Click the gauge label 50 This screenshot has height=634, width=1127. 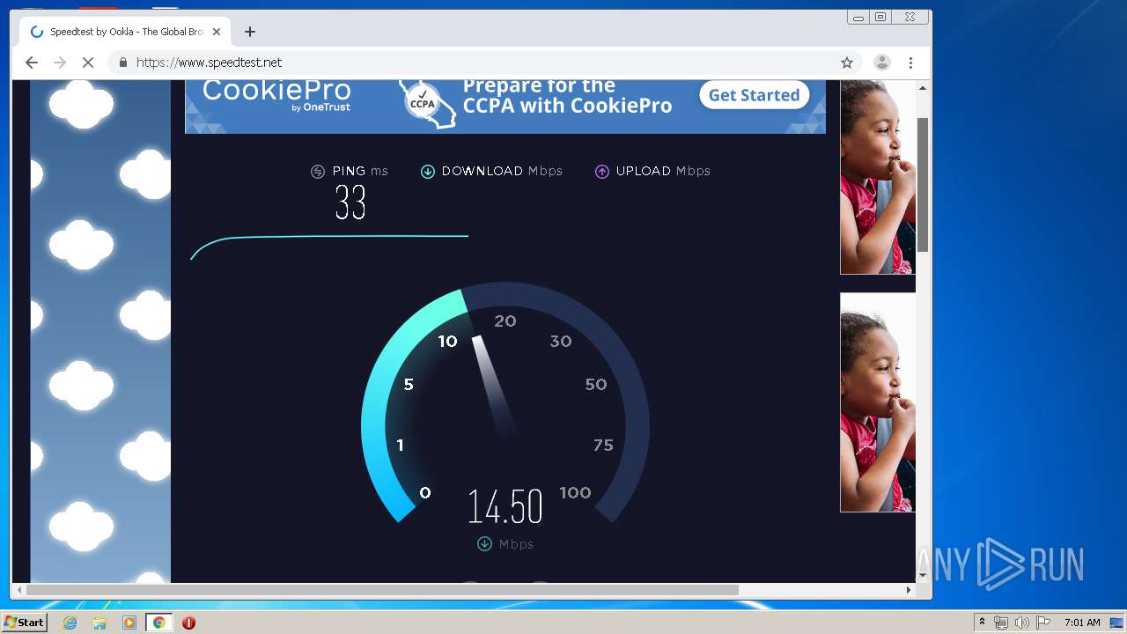(596, 385)
